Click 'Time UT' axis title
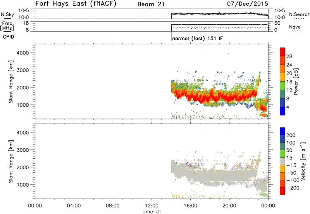This screenshot has width=310, height=214. pos(152,212)
